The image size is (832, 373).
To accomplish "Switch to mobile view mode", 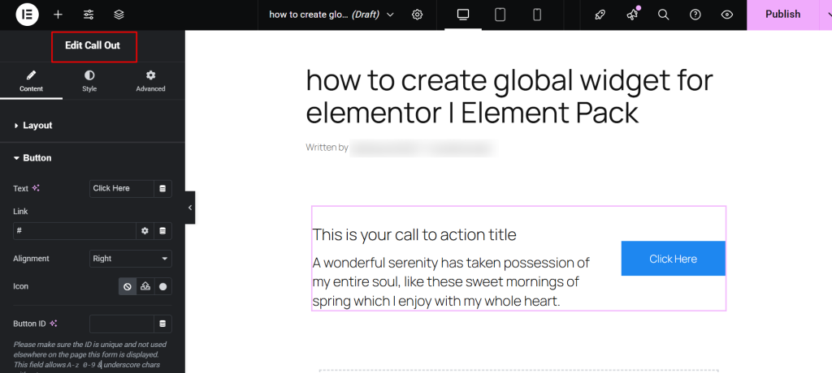I will point(537,15).
